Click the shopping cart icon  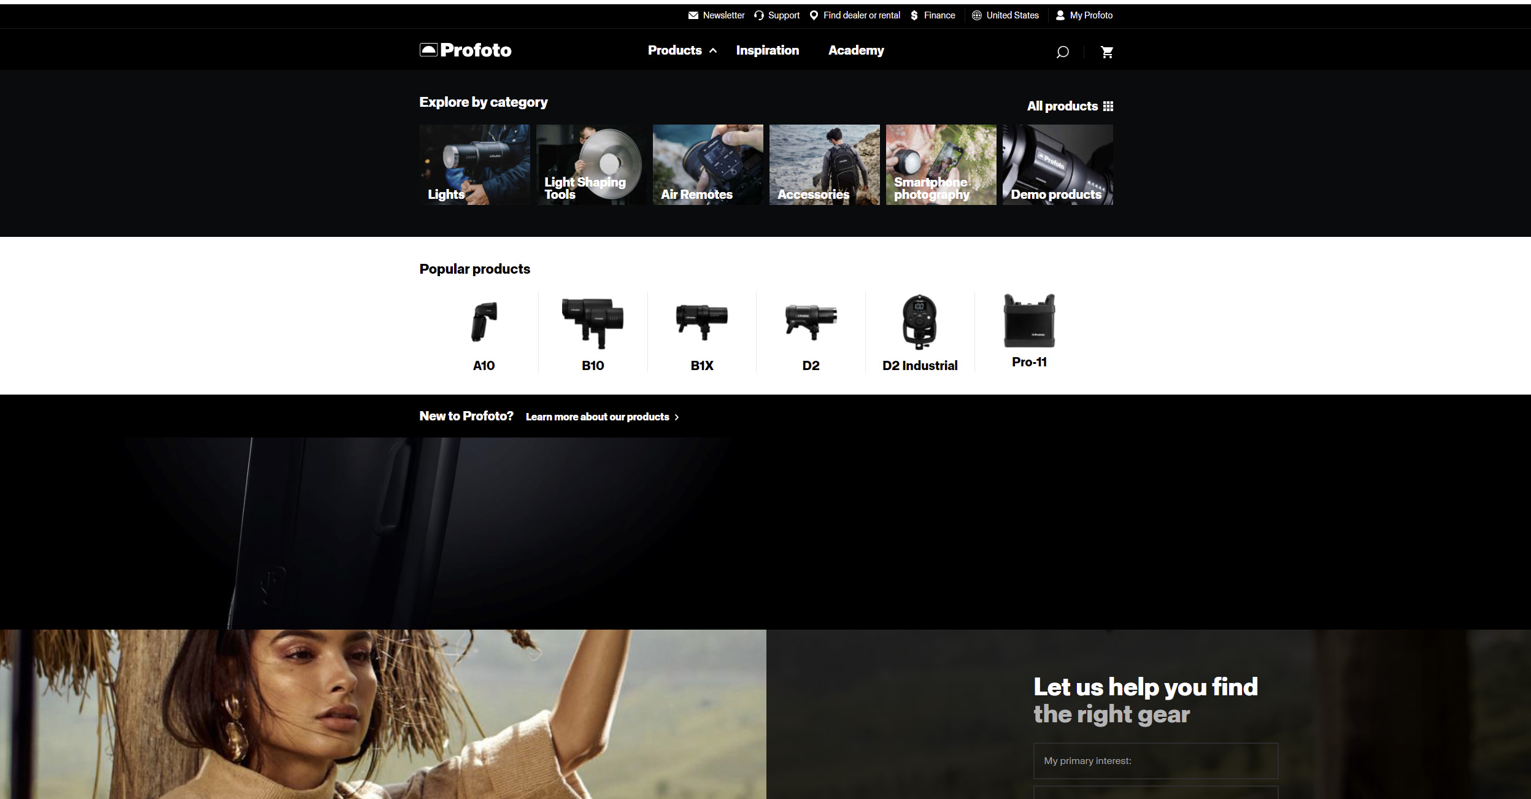[x=1107, y=51]
